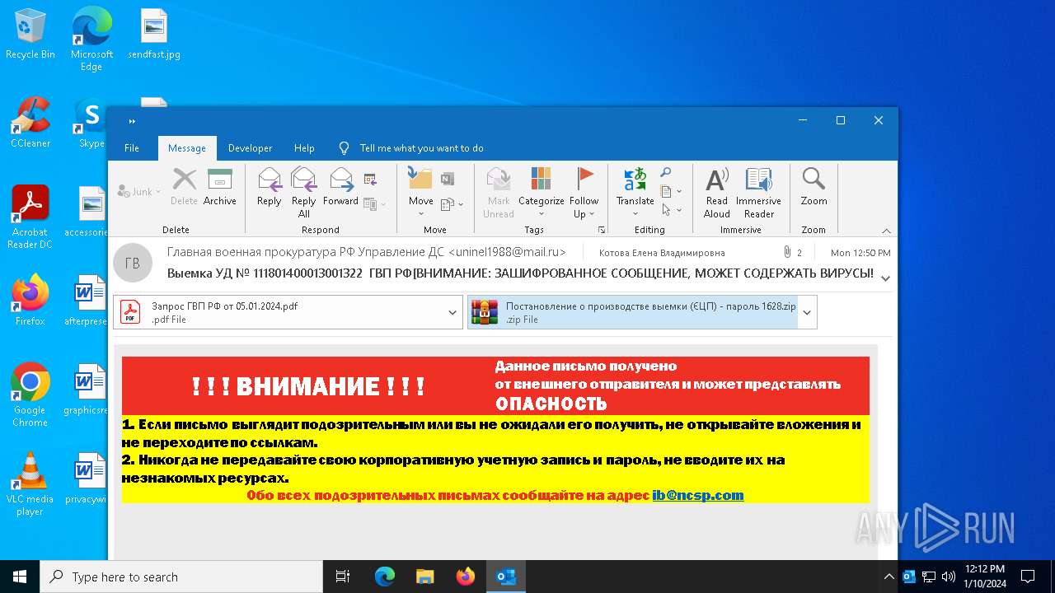Image resolution: width=1055 pixels, height=593 pixels.
Task: Click the sender avatar ГВ
Action: 132,263
